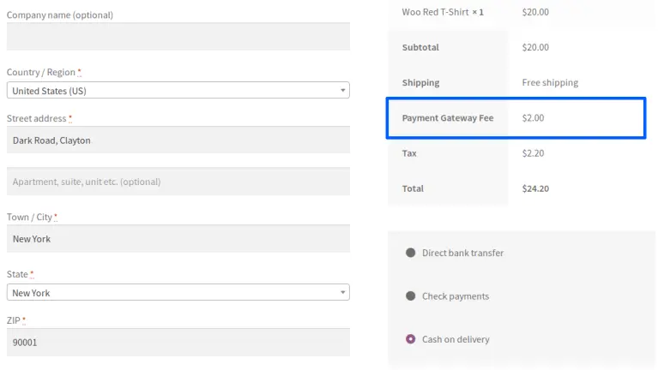Select the Cash on delivery radio button
658x370 pixels.
(x=411, y=339)
